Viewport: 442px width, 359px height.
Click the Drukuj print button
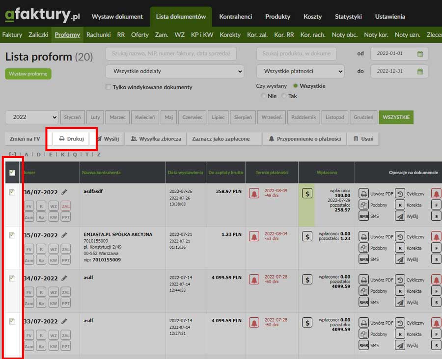[71, 139]
